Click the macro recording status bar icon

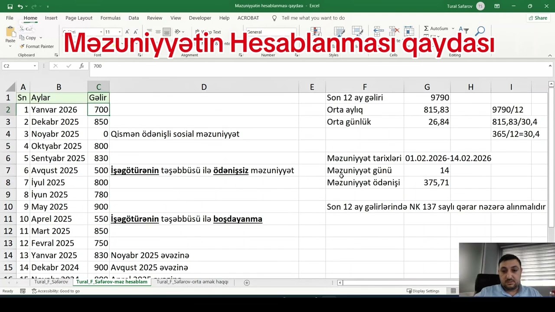pyautogui.click(x=23, y=291)
